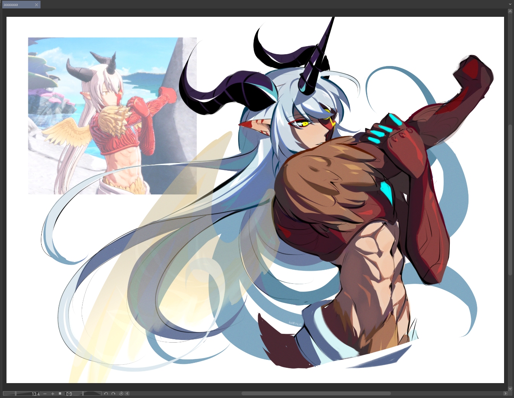Click the horizontal scrollbar right arrow
The image size is (514, 398).
pos(505,393)
